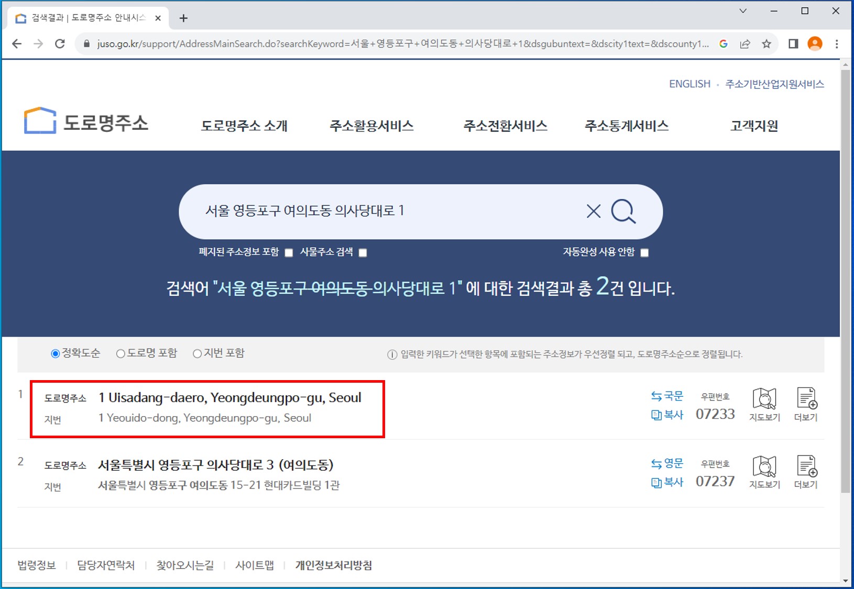Go forward in browser

tap(38, 44)
